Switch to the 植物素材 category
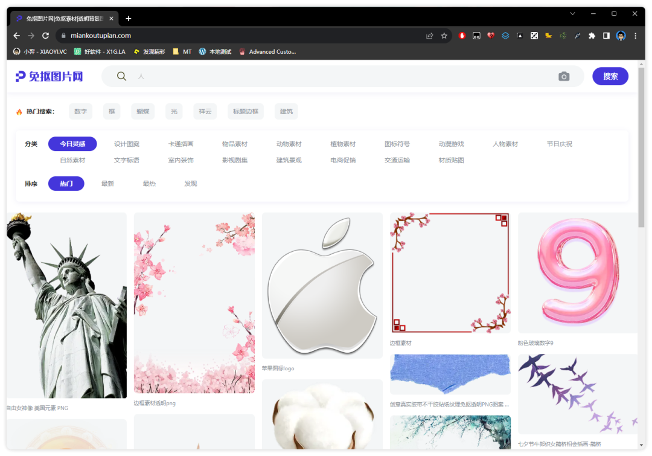The width and height of the screenshot is (652, 456). pyautogui.click(x=343, y=144)
